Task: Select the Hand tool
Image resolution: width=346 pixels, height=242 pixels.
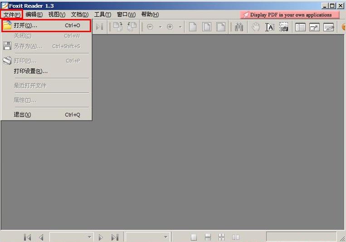Action: click(255, 27)
